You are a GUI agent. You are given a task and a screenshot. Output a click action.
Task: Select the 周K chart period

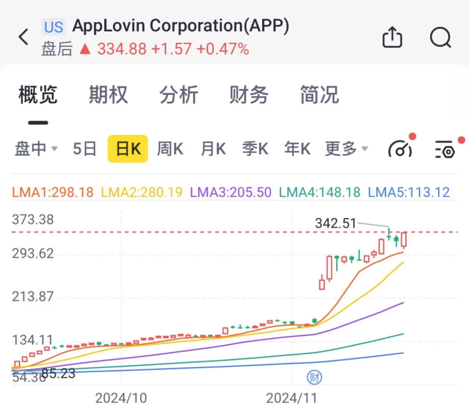(x=170, y=149)
